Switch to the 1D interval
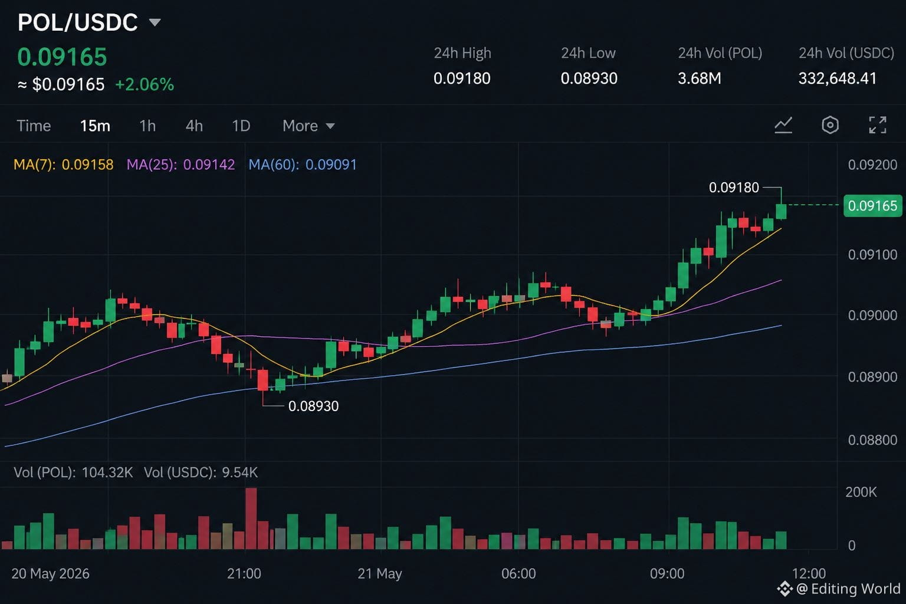Image resolution: width=906 pixels, height=604 pixels. point(241,126)
